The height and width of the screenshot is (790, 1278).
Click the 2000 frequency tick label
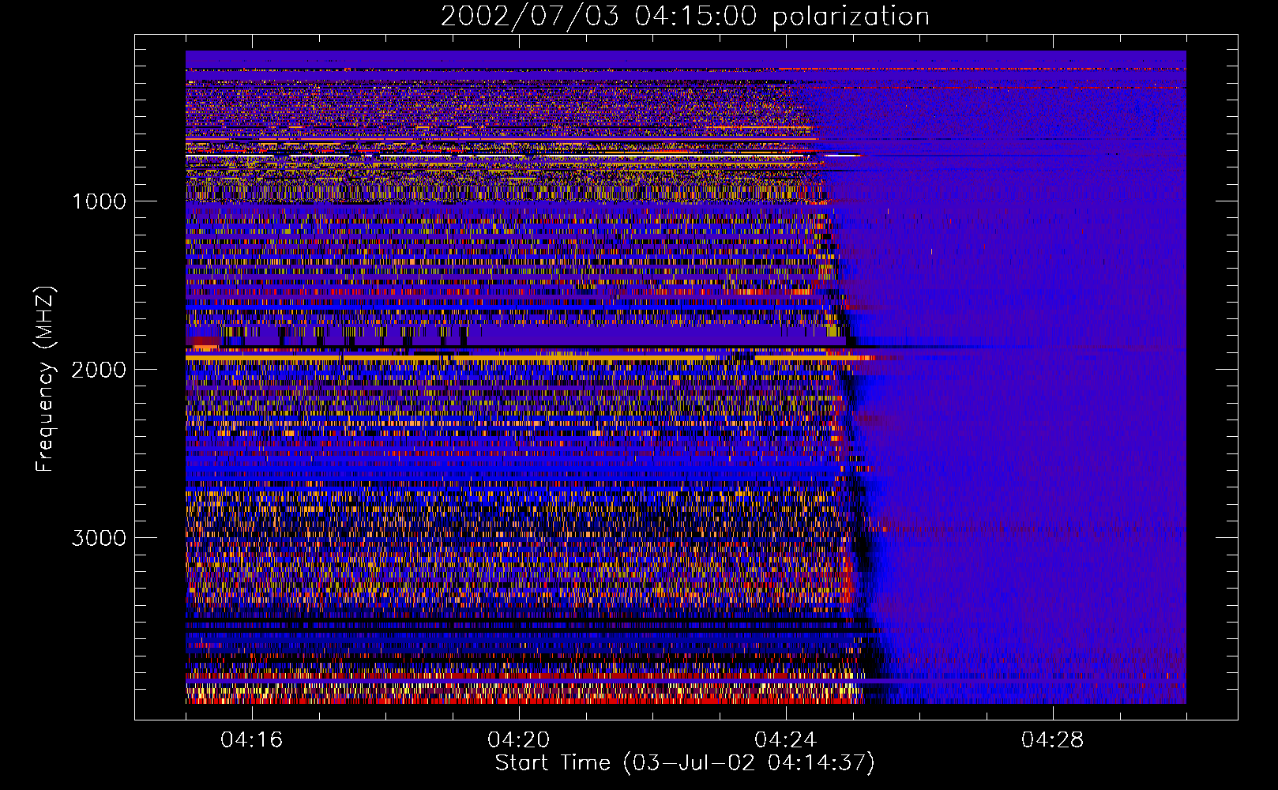(x=99, y=370)
